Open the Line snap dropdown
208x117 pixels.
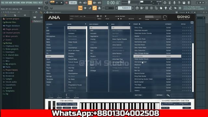(110, 8)
